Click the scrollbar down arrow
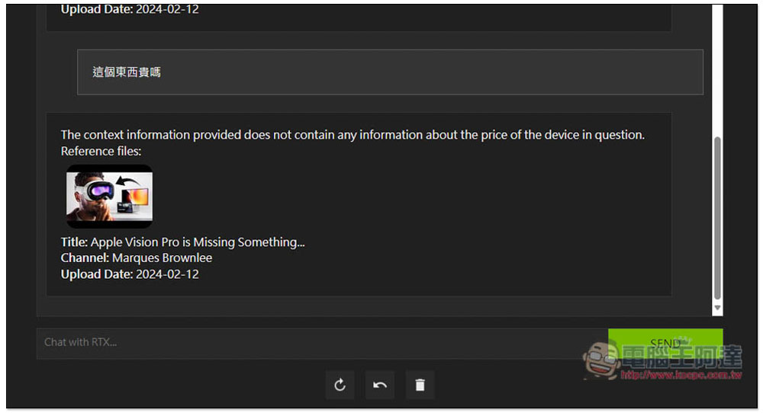Viewport: 763px width, 413px height. (716, 308)
